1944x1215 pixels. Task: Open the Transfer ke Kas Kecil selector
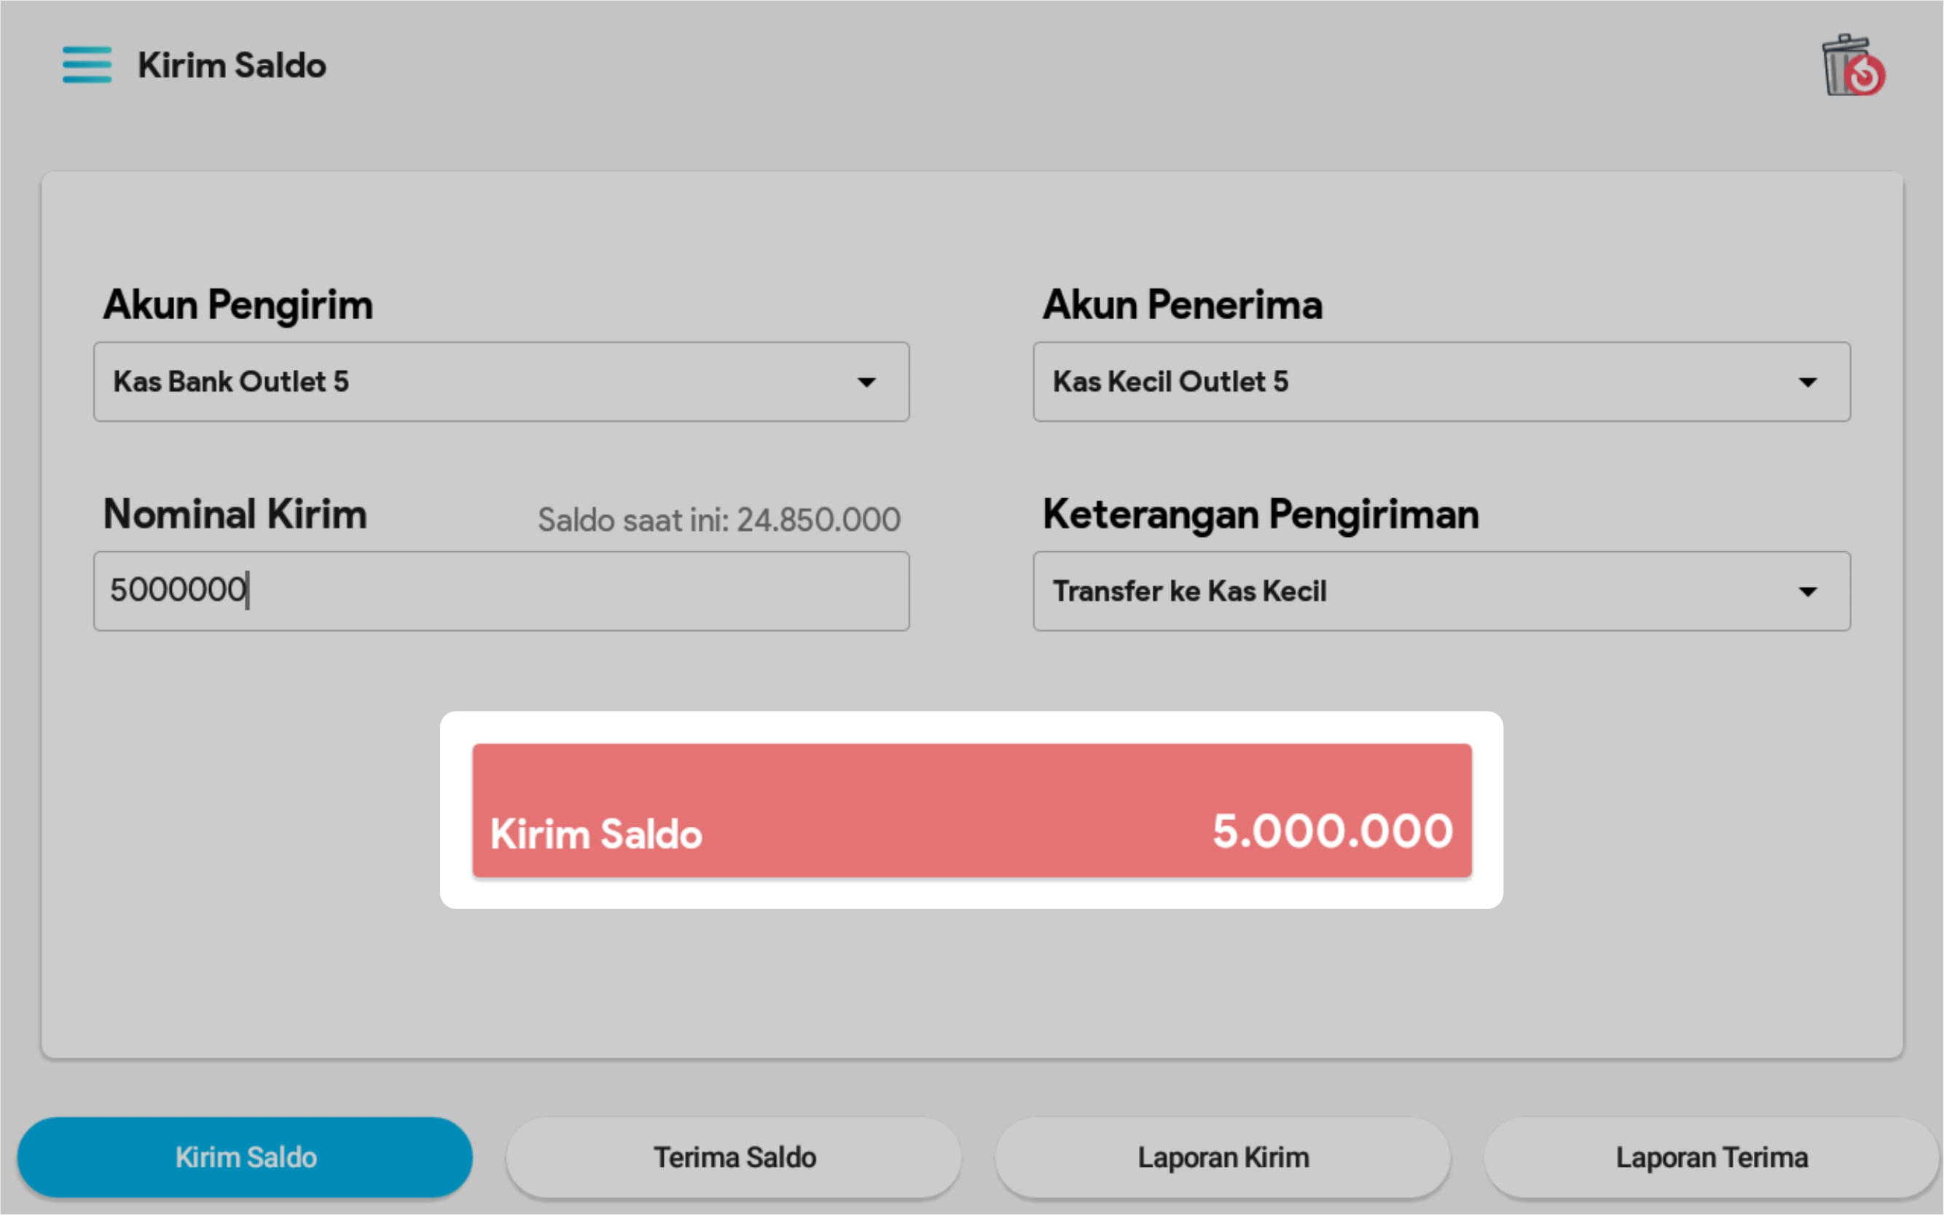tap(1422, 591)
